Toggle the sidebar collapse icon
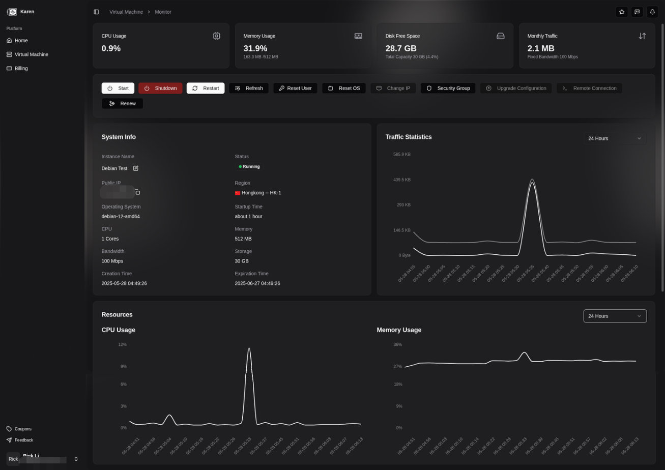 96,12
